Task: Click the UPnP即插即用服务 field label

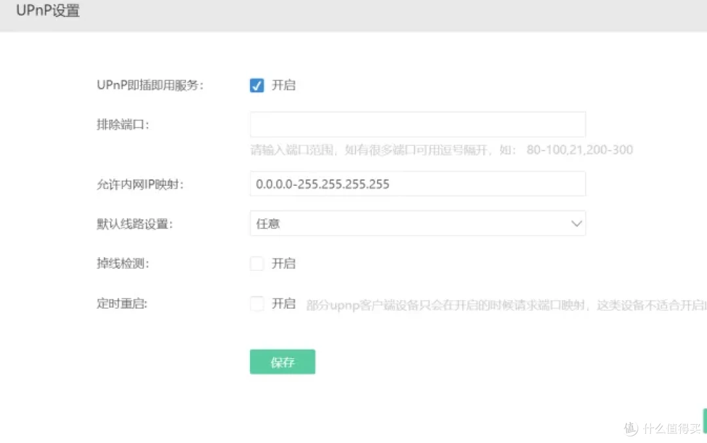Action: (x=150, y=86)
